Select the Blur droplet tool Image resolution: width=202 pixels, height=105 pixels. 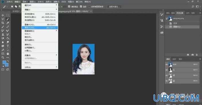(3, 42)
